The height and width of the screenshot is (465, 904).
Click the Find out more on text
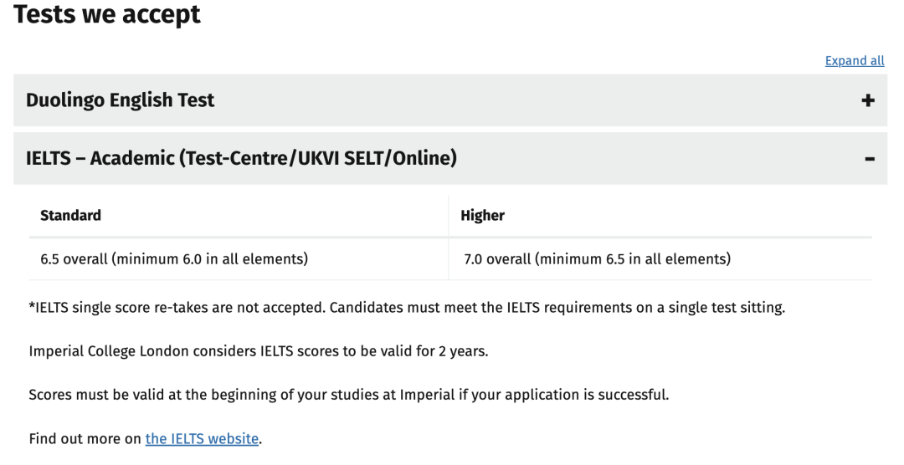click(x=85, y=438)
